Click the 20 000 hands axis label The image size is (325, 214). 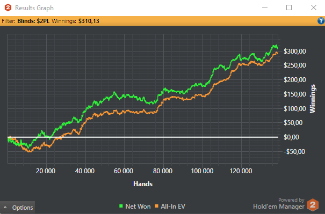tap(46, 171)
